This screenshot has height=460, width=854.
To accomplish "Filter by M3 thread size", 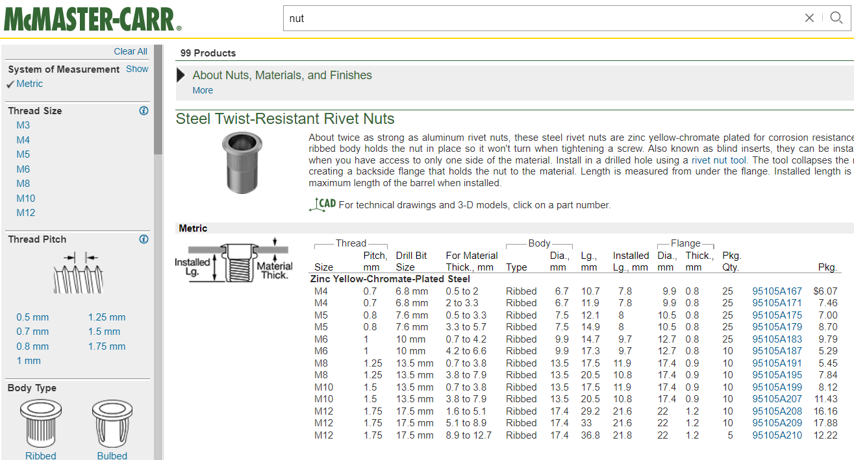I will pos(23,125).
